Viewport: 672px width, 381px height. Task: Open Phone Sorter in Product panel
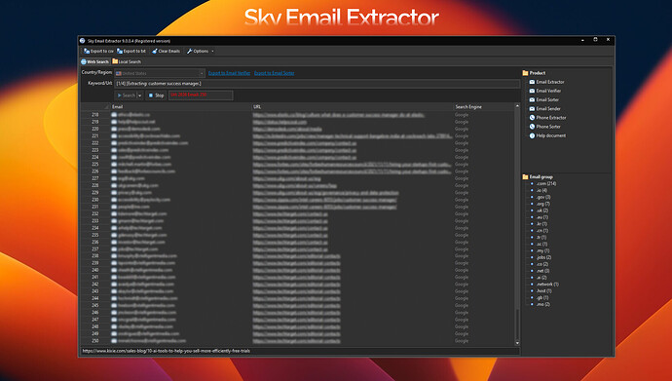[x=544, y=127]
